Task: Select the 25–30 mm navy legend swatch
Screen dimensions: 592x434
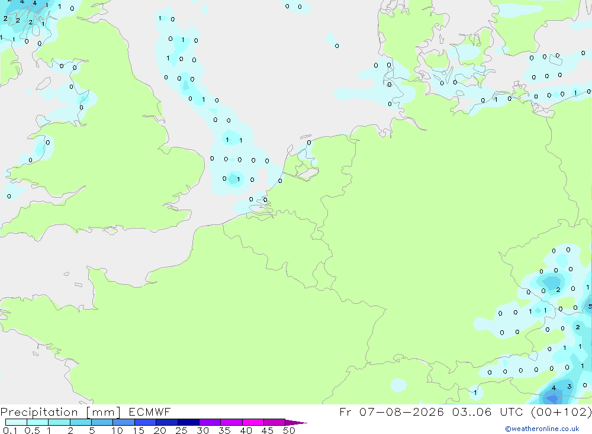Action: pyautogui.click(x=188, y=422)
